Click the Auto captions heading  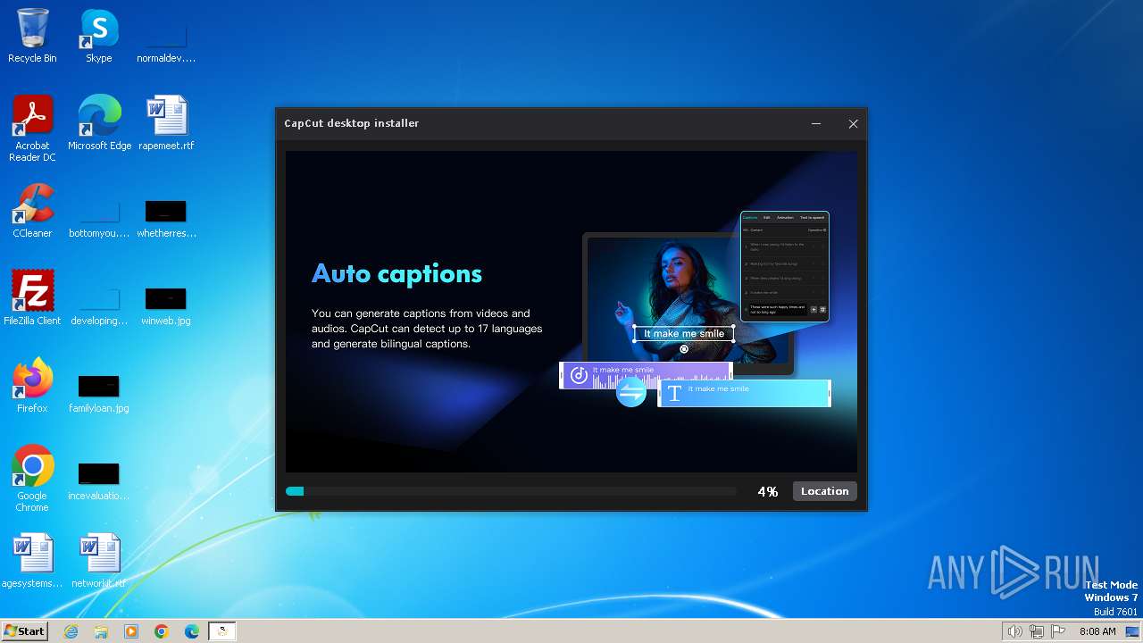[x=396, y=273]
